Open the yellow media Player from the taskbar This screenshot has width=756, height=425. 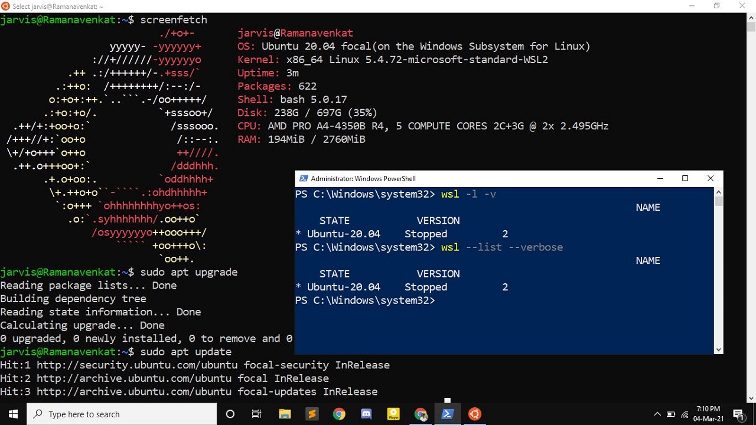(x=393, y=414)
